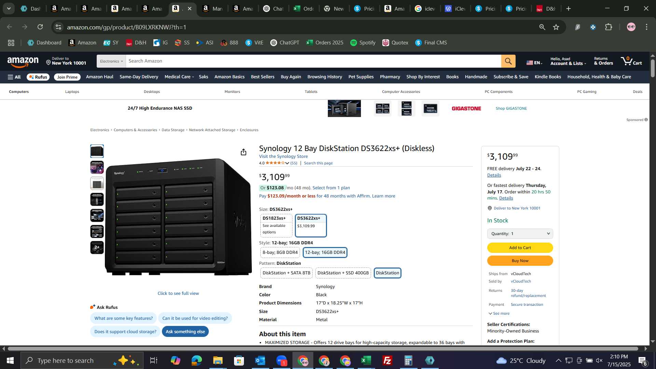The width and height of the screenshot is (656, 369).
Task: Open Excel from Windows taskbar
Action: click(x=366, y=360)
